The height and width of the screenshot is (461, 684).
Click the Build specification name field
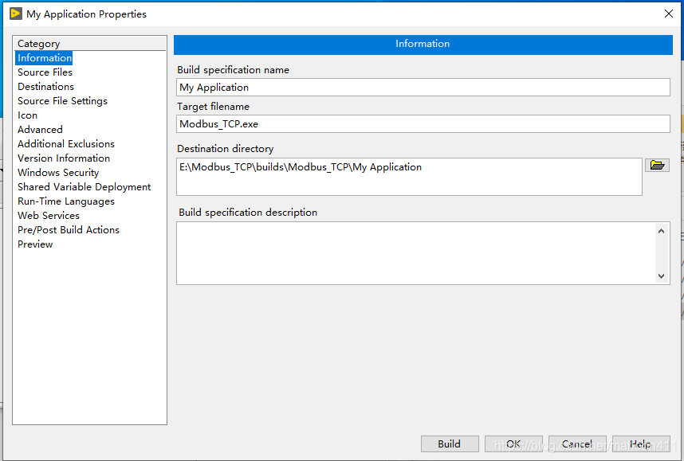423,88
